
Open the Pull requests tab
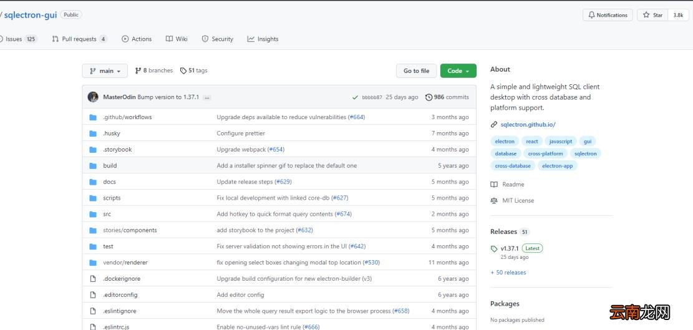[80, 39]
